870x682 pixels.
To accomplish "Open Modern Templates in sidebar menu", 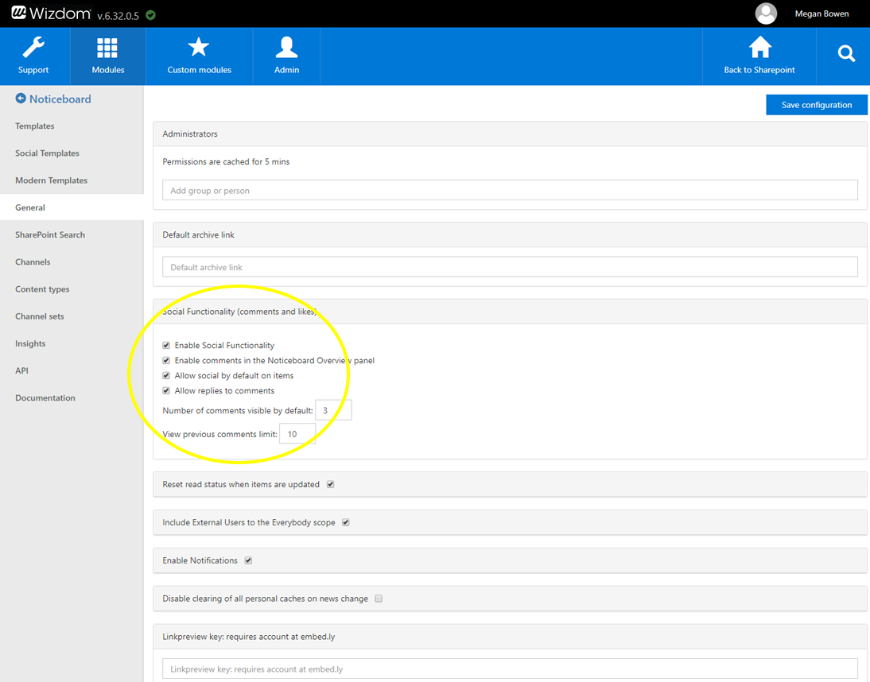I will 51,180.
